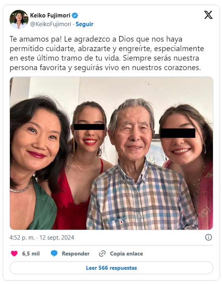The height and width of the screenshot is (284, 222).
Task: Click the blue reply bubble icon
Action: click(x=54, y=254)
